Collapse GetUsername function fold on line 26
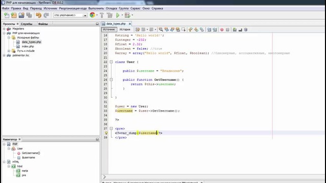Screen dimensions: 326x183 tap(111, 80)
